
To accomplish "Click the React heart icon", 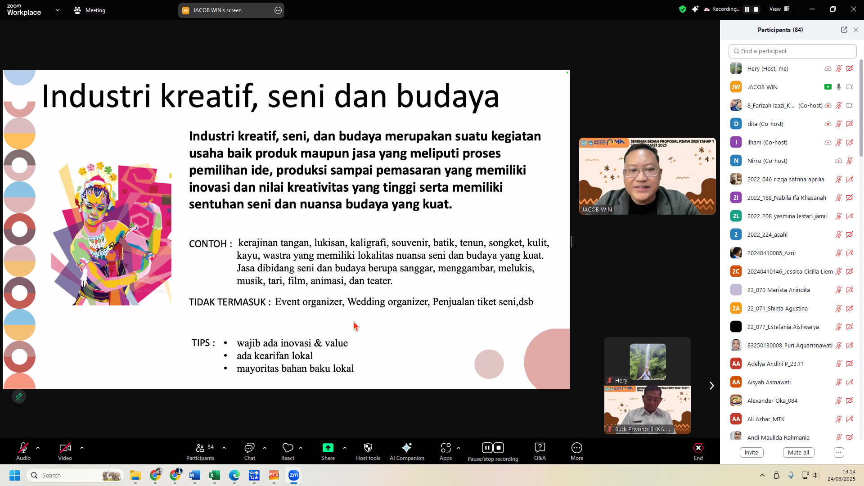I will coord(288,448).
